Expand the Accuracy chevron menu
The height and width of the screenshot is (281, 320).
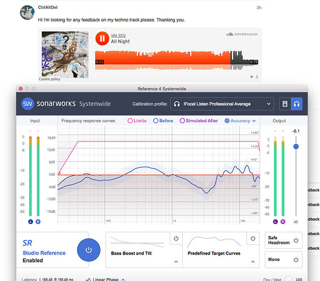point(254,121)
